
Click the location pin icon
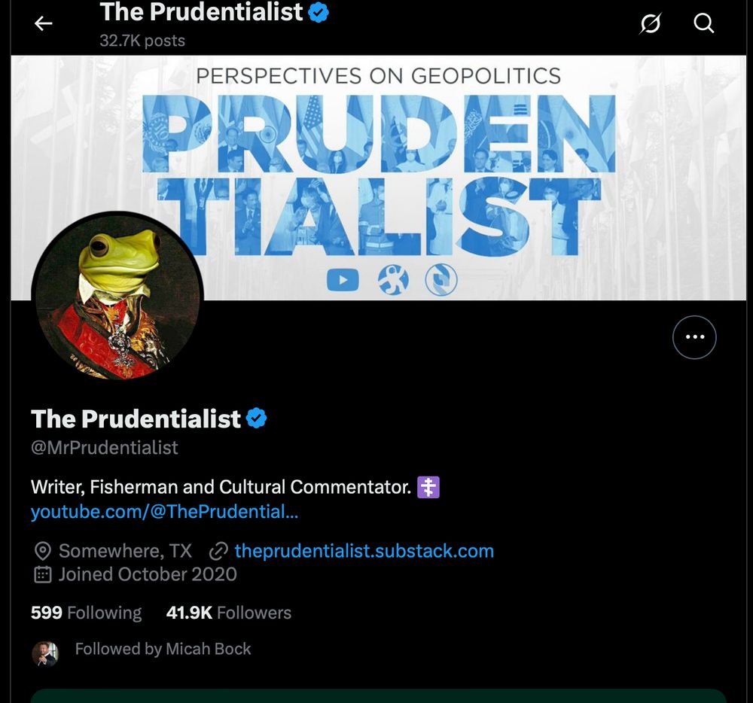(43, 551)
